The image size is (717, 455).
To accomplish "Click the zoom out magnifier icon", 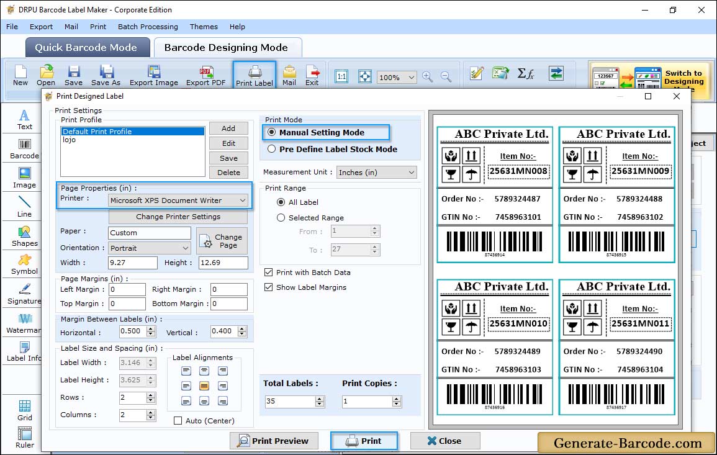I will coord(446,76).
